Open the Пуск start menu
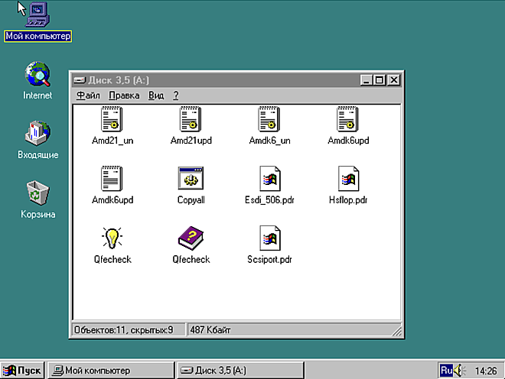 (x=22, y=371)
